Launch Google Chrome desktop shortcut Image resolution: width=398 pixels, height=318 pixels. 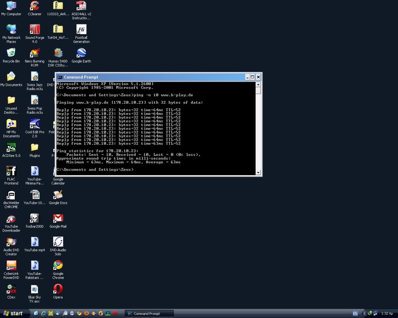[x=58, y=266]
